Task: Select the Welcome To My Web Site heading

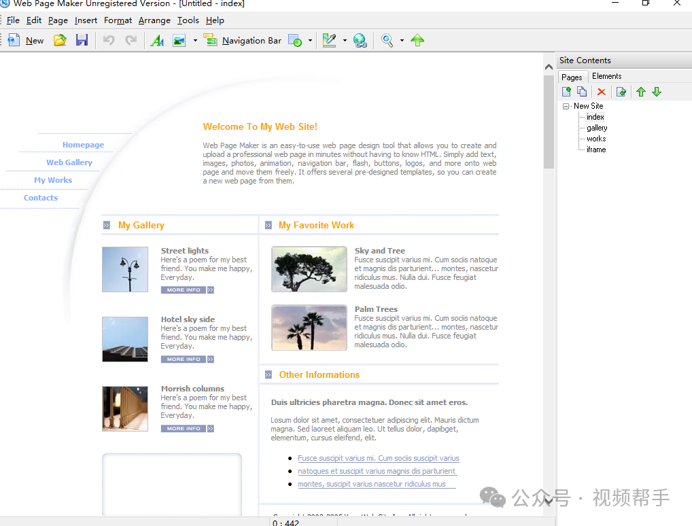Action: [260, 126]
